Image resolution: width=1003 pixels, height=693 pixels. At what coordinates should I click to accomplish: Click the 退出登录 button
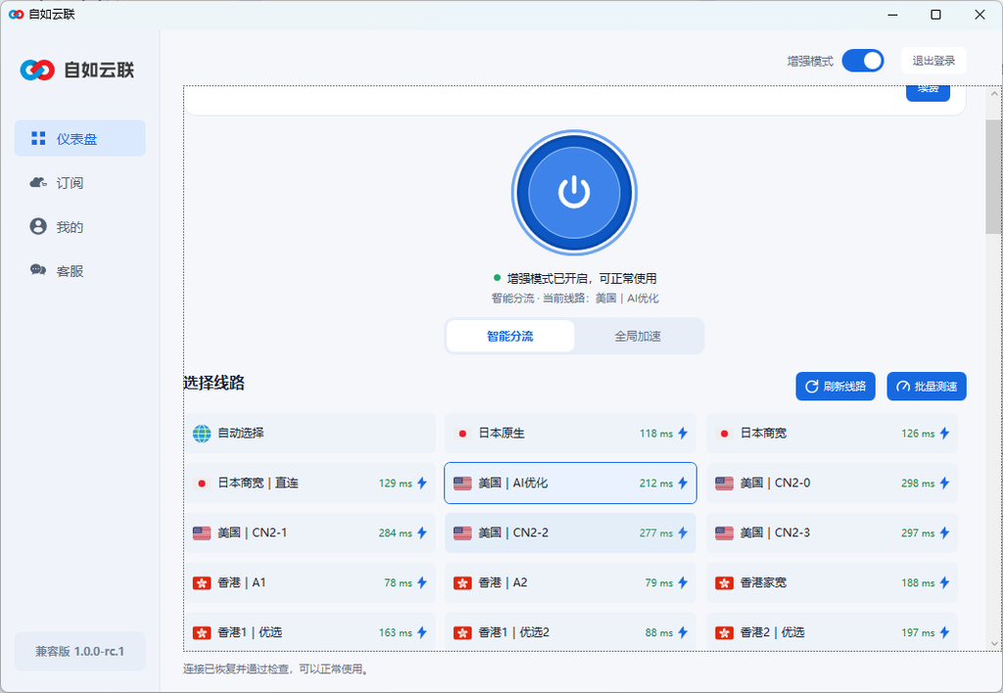pos(933,61)
